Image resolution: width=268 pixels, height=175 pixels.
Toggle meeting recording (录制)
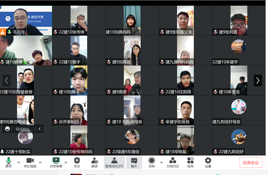(152, 162)
